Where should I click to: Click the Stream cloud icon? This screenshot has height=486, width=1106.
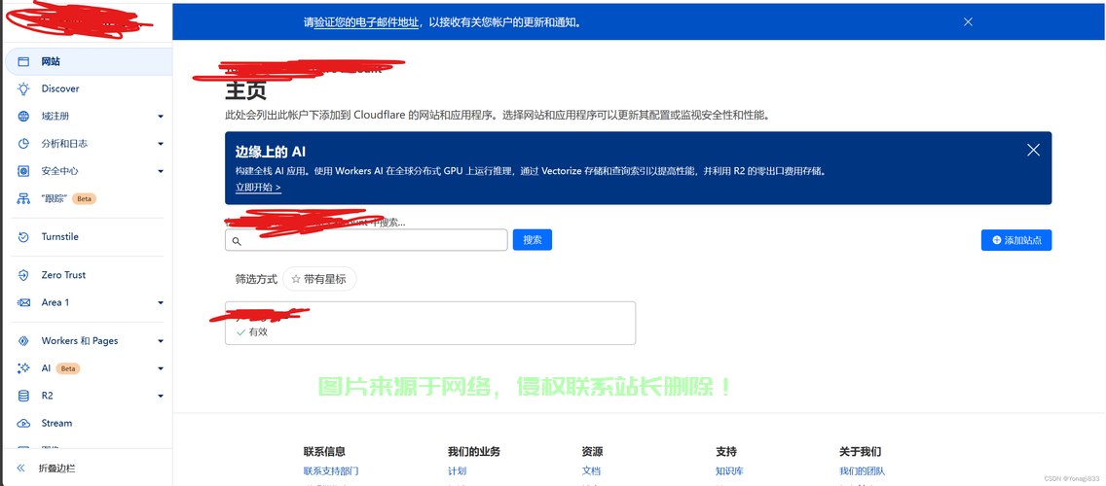[23, 424]
